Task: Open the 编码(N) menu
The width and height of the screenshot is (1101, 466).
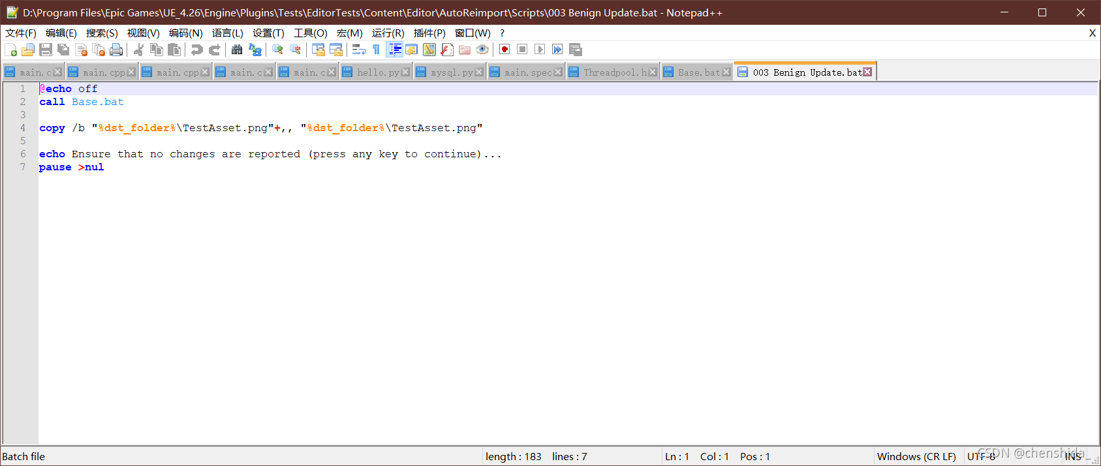Action: coord(186,33)
